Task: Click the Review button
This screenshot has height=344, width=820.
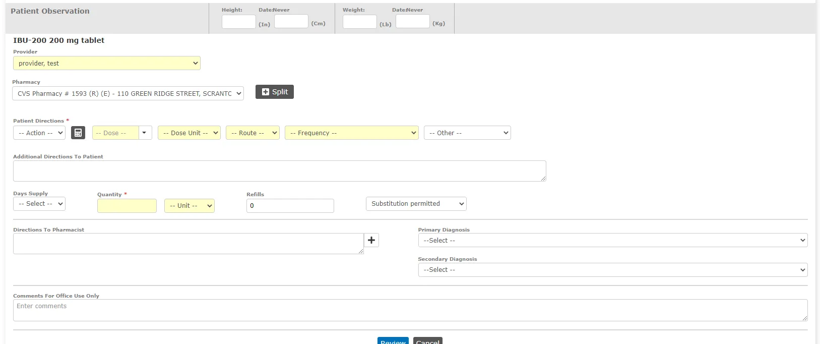Action: [x=393, y=341]
